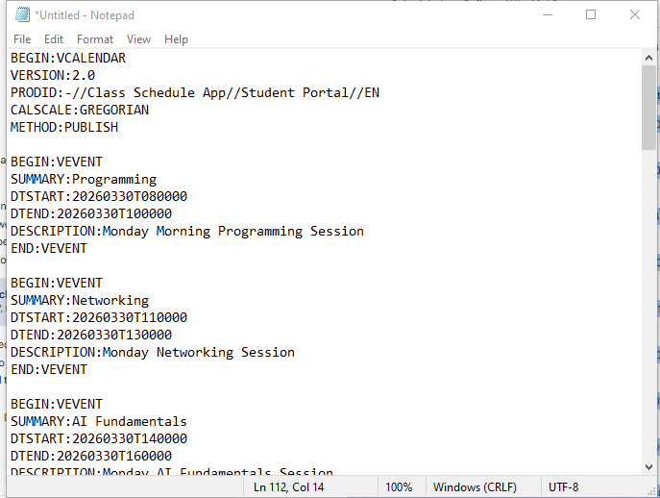Click on SUMMARY:Networking line

tap(80, 300)
